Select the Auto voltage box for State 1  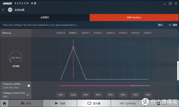point(73,95)
